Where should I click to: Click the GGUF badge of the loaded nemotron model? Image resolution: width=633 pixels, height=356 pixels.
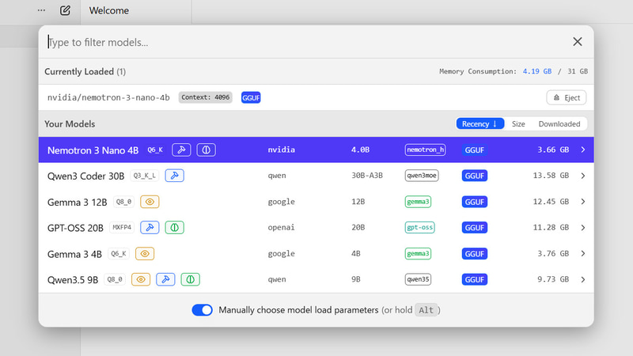[x=251, y=97]
